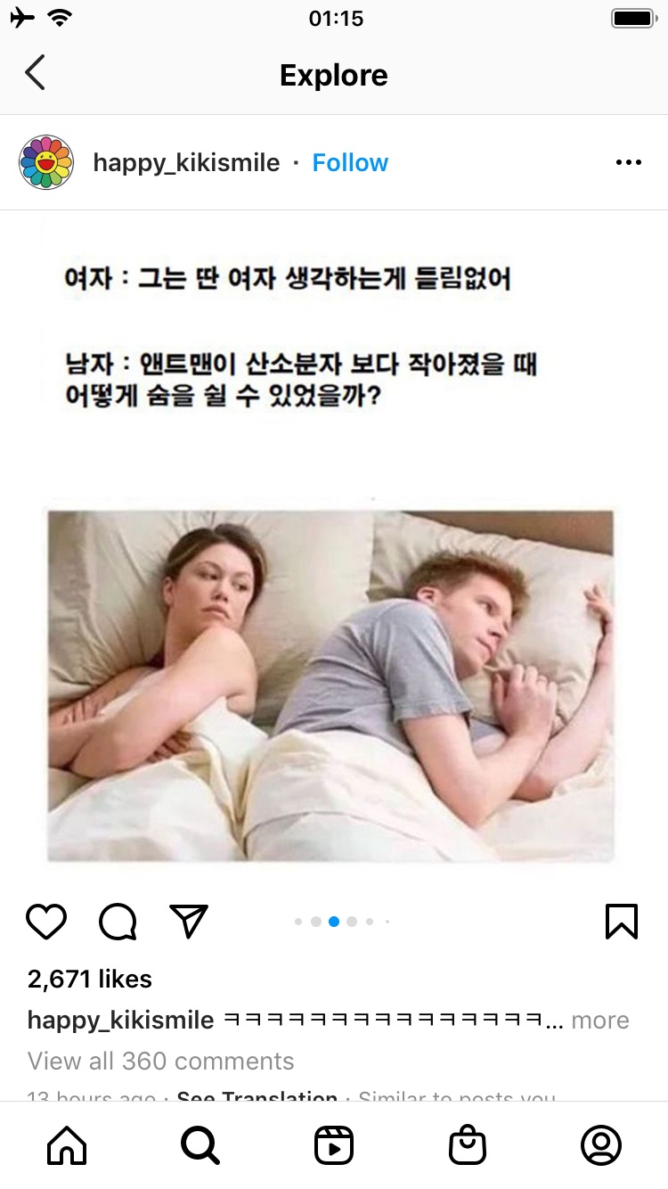Screen dimensions: 668x1189
Task: Show the 2,671 likes list
Action: [90, 979]
